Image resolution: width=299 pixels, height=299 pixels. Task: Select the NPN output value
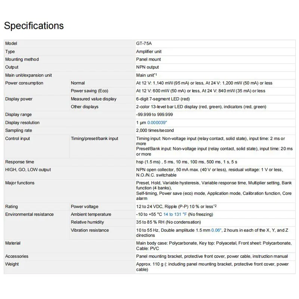click(x=147, y=67)
